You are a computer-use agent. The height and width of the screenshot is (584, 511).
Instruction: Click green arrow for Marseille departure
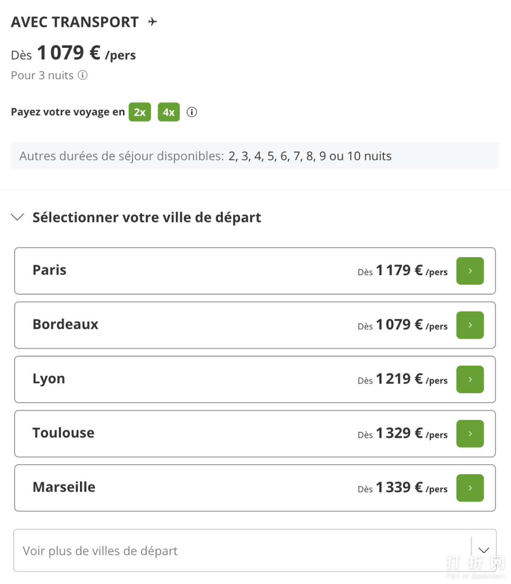[470, 488]
